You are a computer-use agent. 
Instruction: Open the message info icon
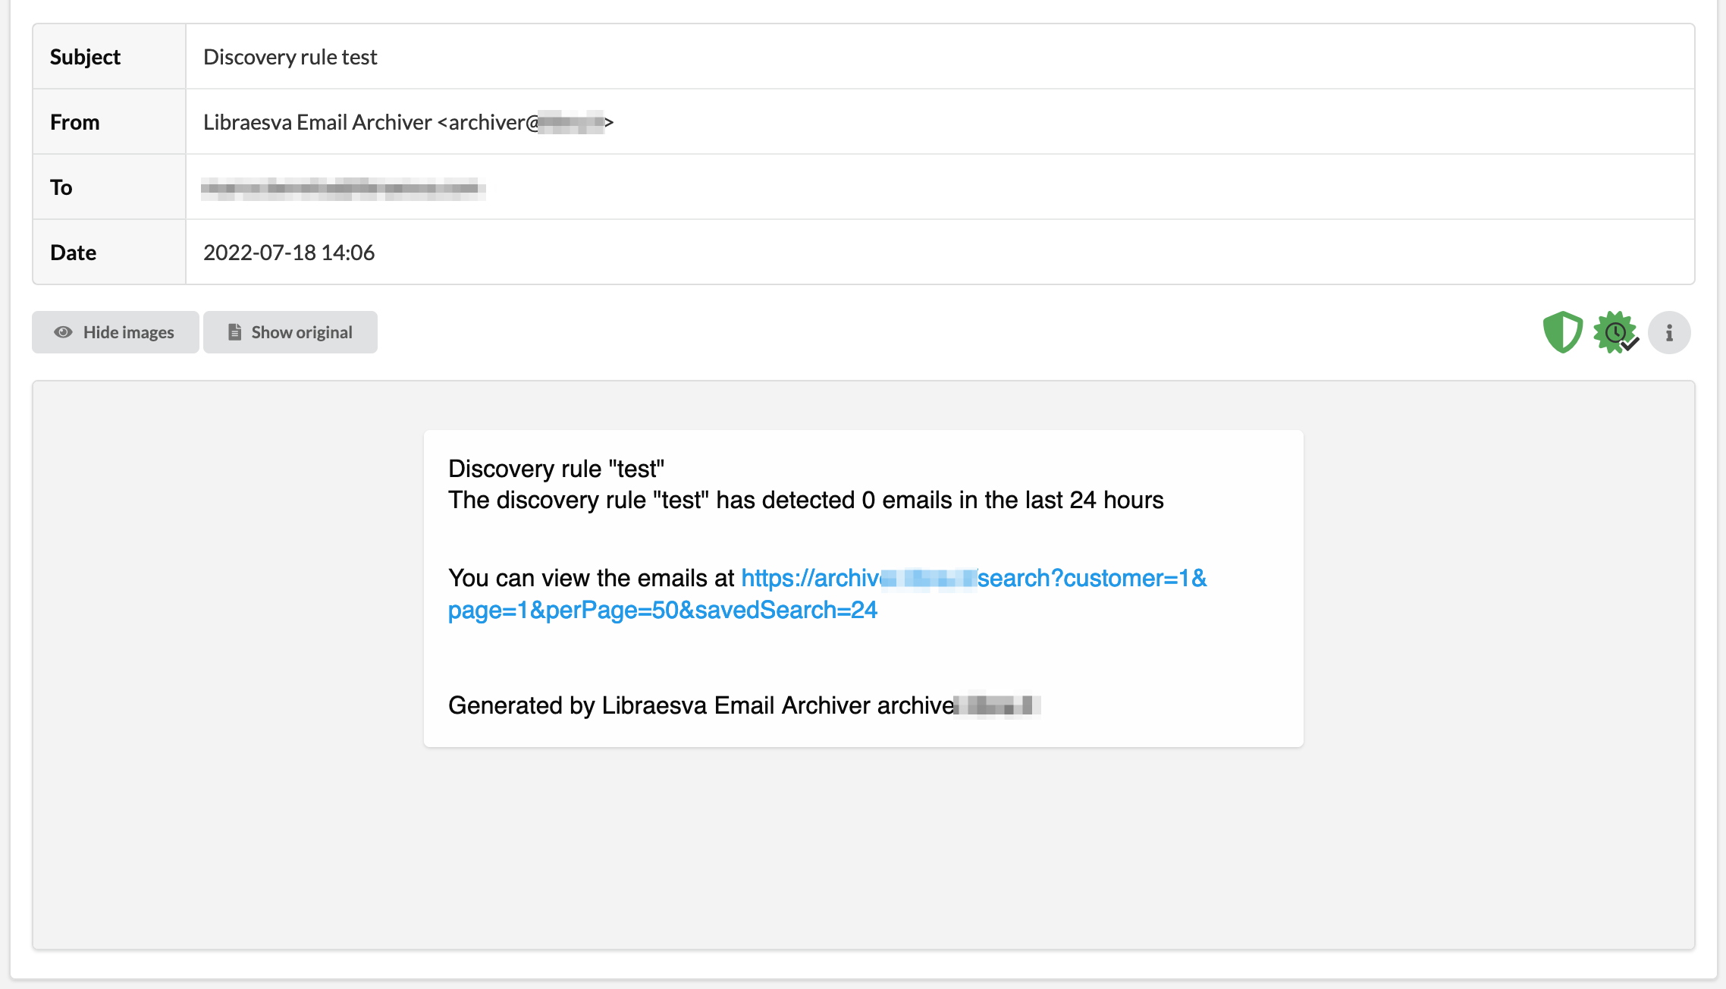pos(1669,332)
